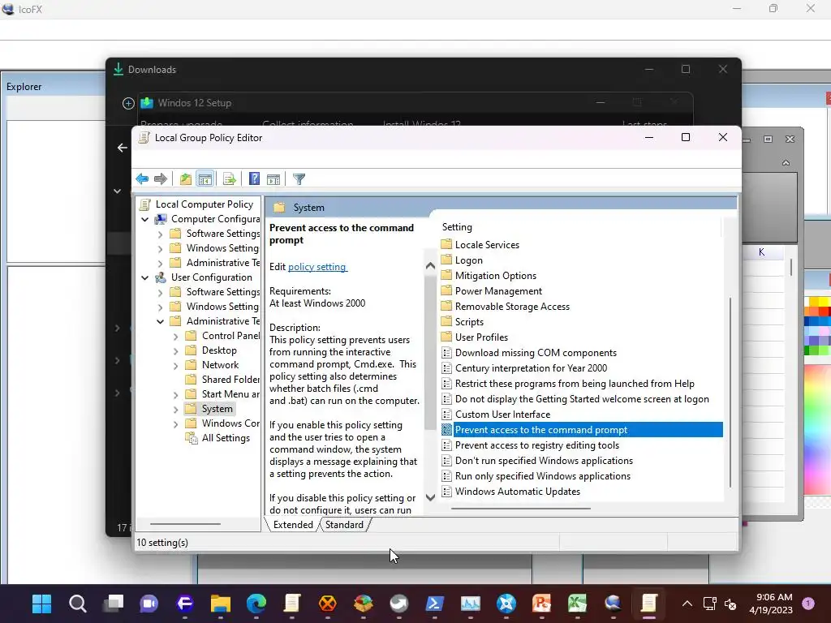The image size is (831, 623).
Task: Open Task View on the taskbar
Action: tap(114, 604)
